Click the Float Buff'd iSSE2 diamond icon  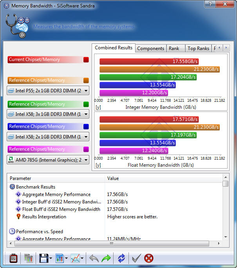pos(18,209)
